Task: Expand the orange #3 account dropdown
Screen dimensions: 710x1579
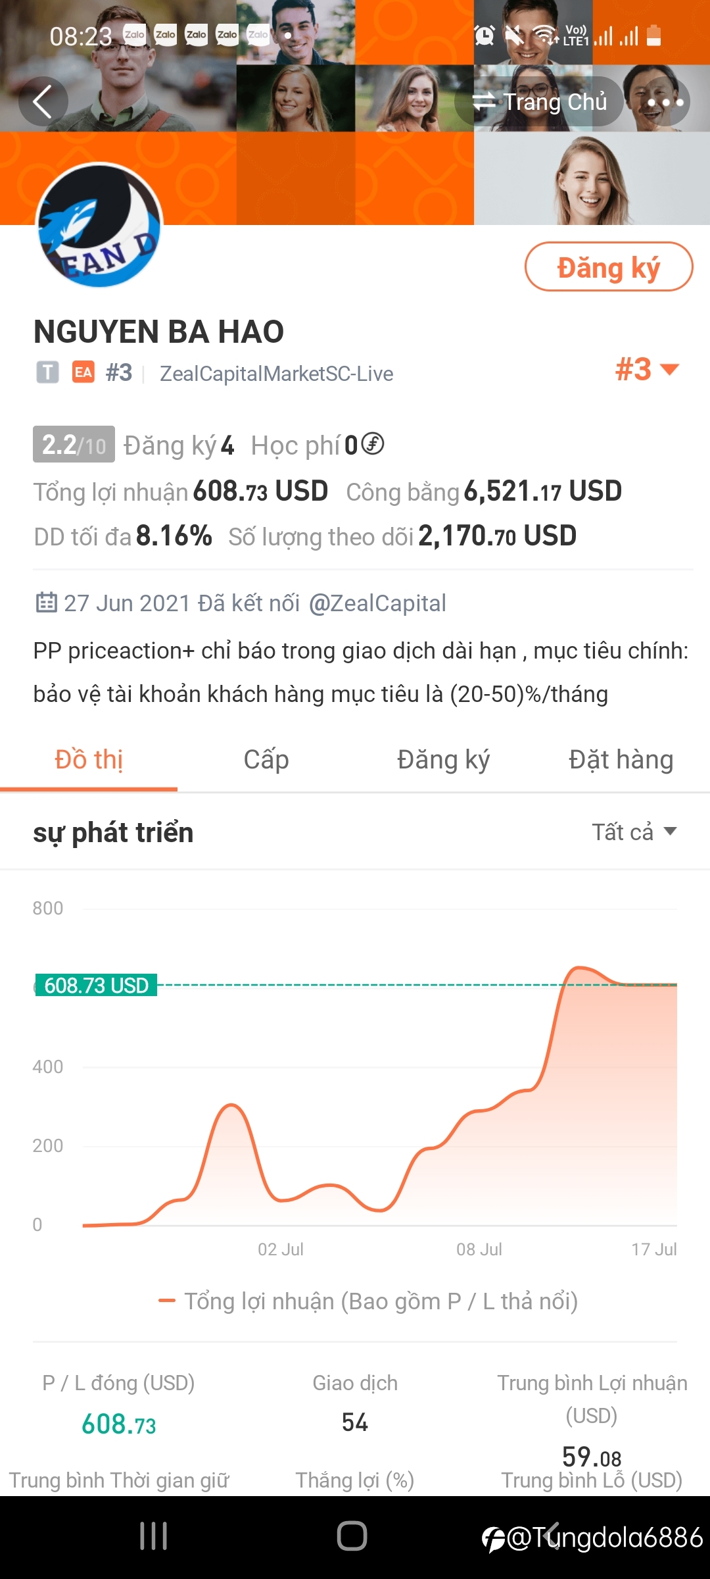Action: tap(646, 370)
